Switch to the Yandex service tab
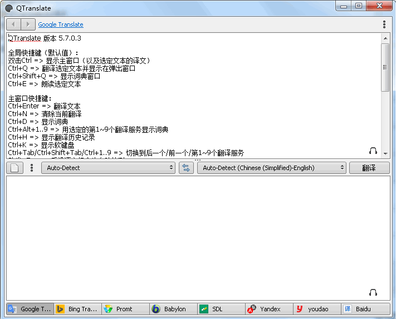396x319 pixels. point(269,309)
